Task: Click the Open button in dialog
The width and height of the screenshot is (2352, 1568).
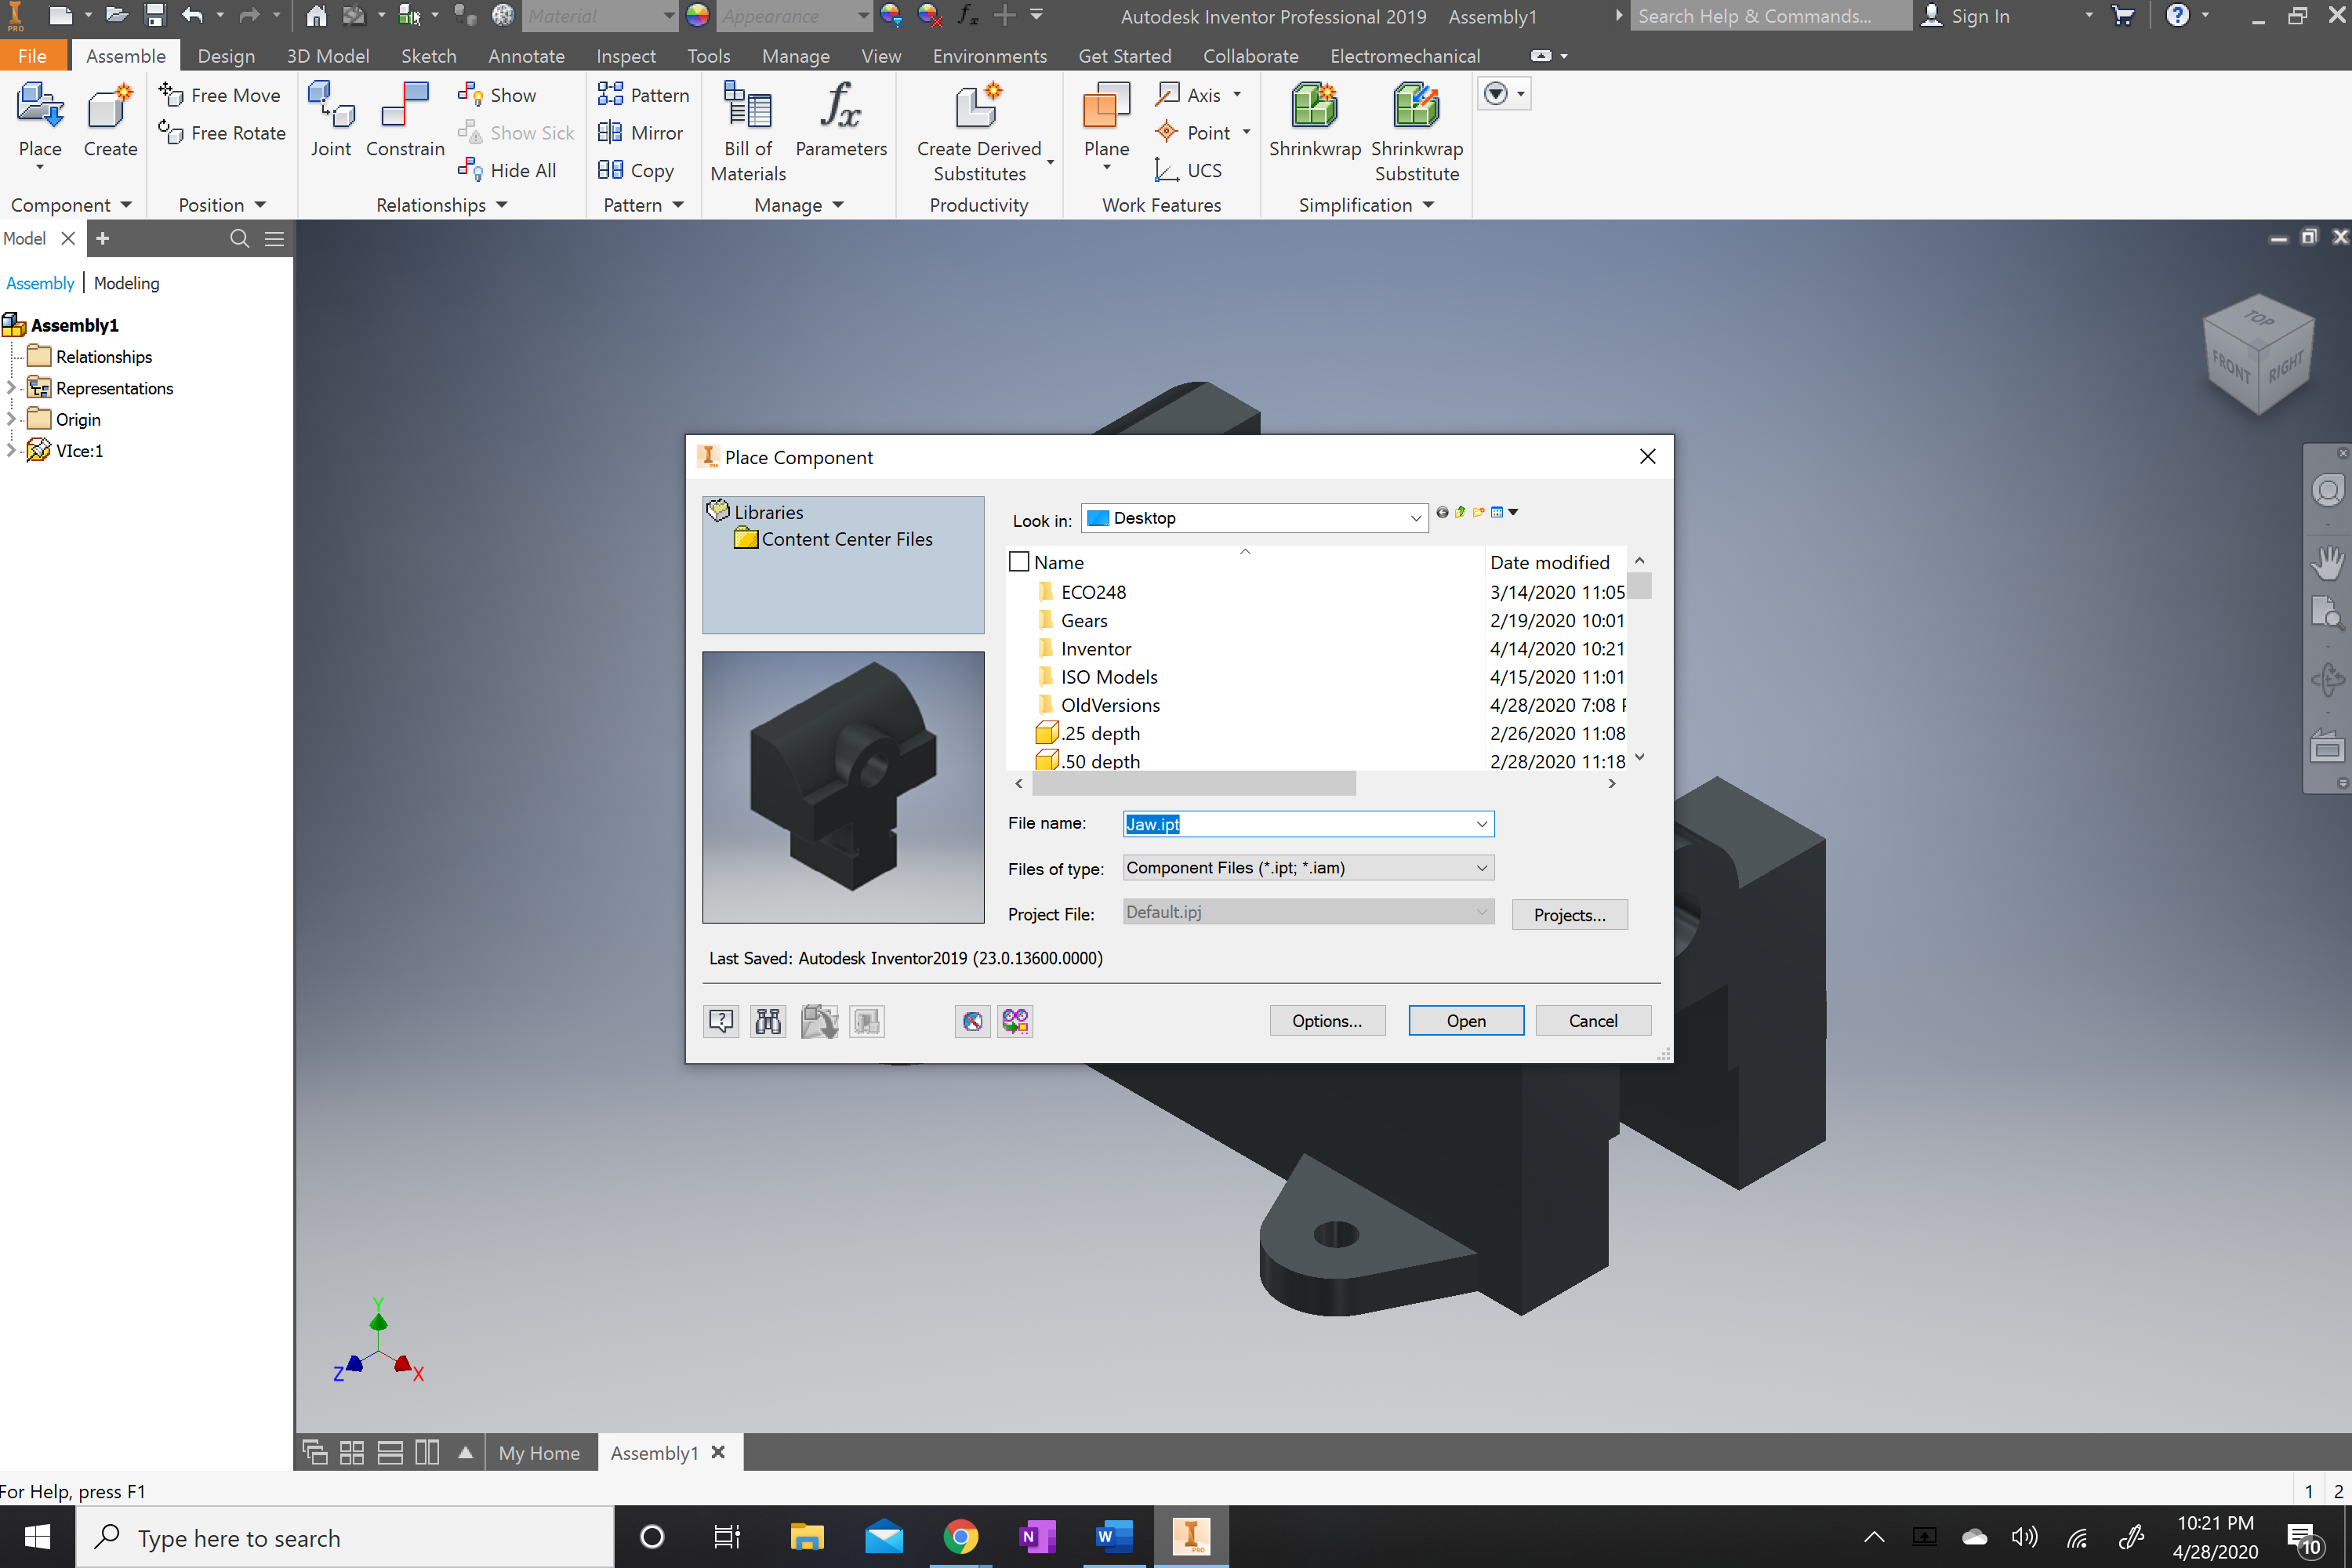Action: point(1467,1020)
